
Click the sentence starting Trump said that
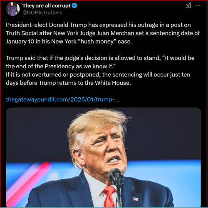(100, 62)
